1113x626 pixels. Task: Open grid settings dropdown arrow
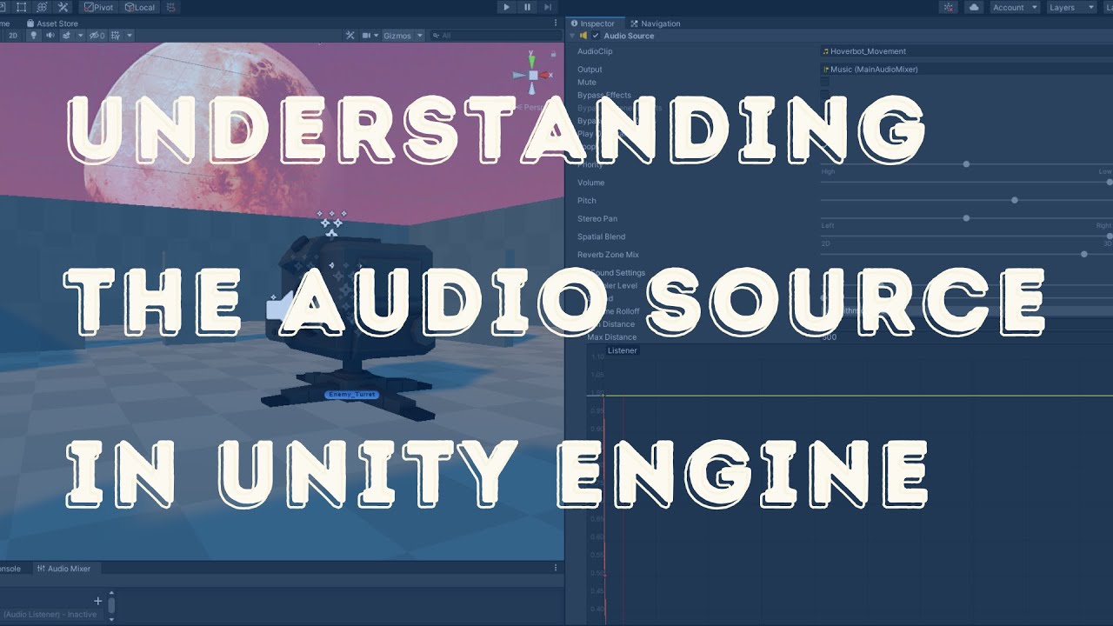coord(130,36)
